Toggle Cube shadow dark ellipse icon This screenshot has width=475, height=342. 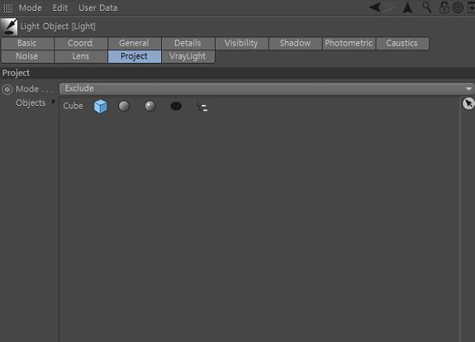[176, 106]
